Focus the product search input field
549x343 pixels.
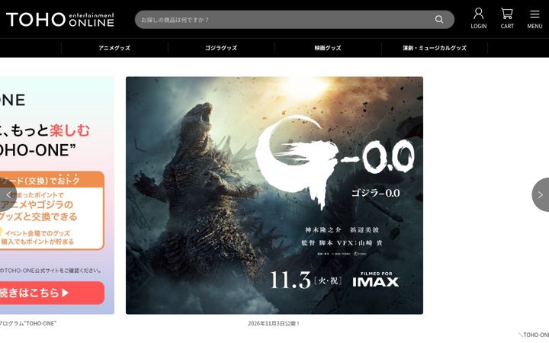[294, 20]
